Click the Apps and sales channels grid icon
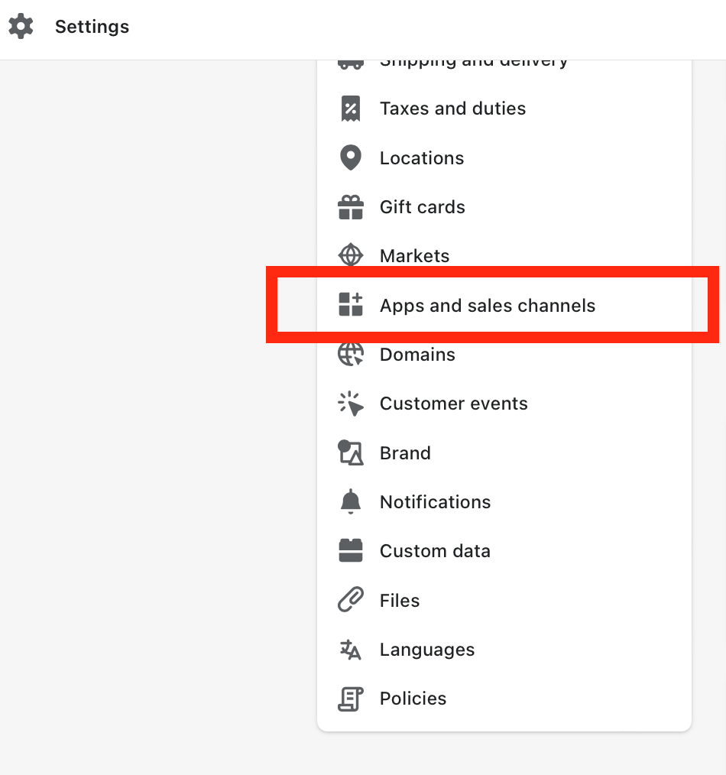Image resolution: width=726 pixels, height=775 pixels. coord(351,304)
